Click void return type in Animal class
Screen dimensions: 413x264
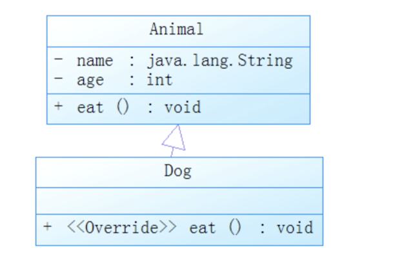pos(183,107)
